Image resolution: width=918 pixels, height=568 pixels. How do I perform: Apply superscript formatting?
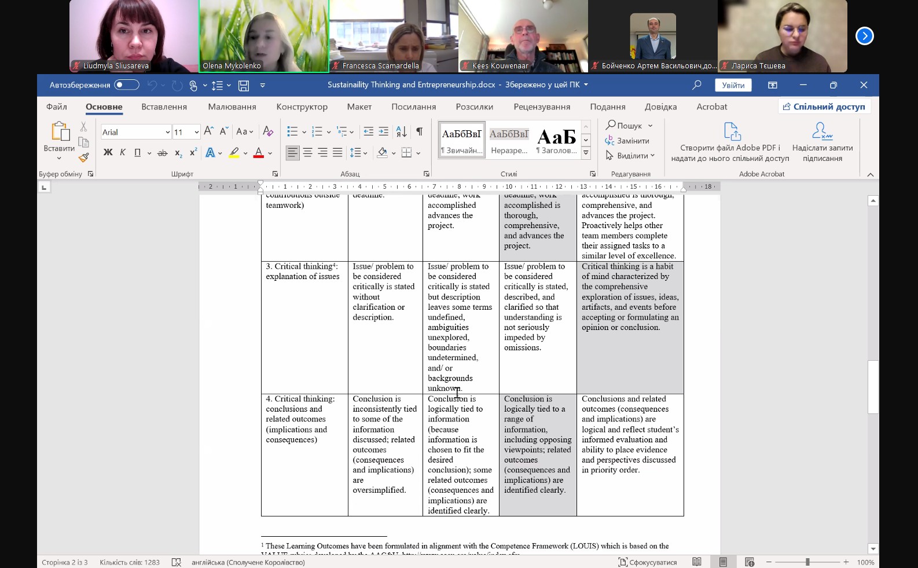(x=193, y=153)
